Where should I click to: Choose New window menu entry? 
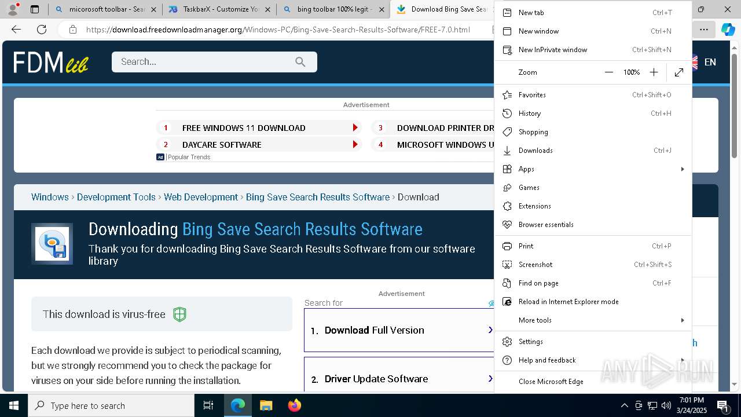point(593,31)
